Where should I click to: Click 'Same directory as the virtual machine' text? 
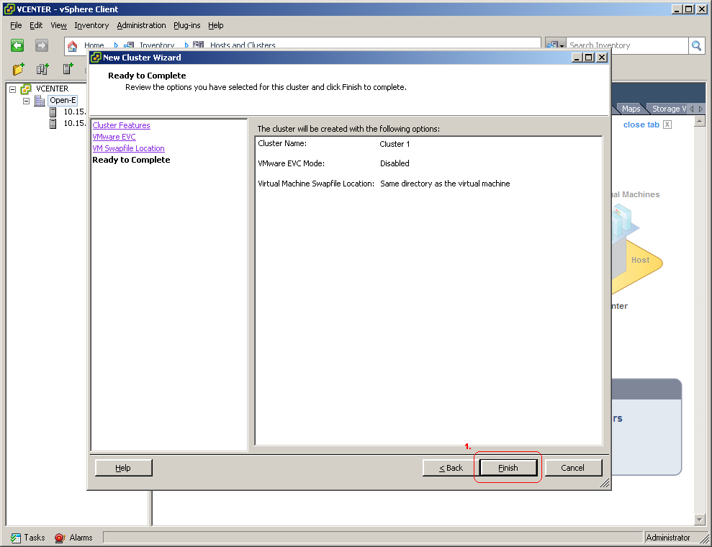[445, 184]
